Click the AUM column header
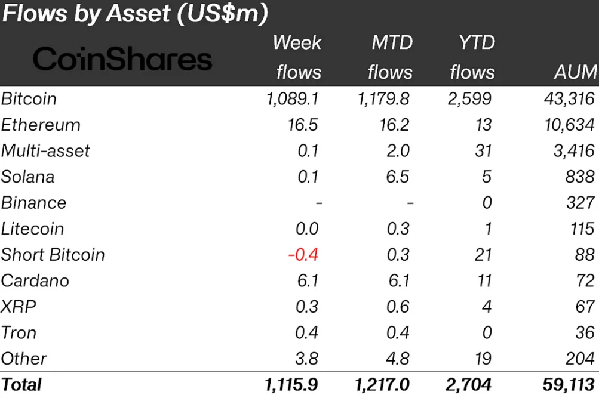The image size is (599, 398). click(x=575, y=72)
